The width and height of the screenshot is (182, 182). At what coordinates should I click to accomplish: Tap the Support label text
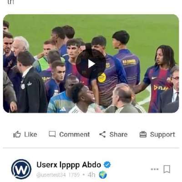tap(162, 135)
